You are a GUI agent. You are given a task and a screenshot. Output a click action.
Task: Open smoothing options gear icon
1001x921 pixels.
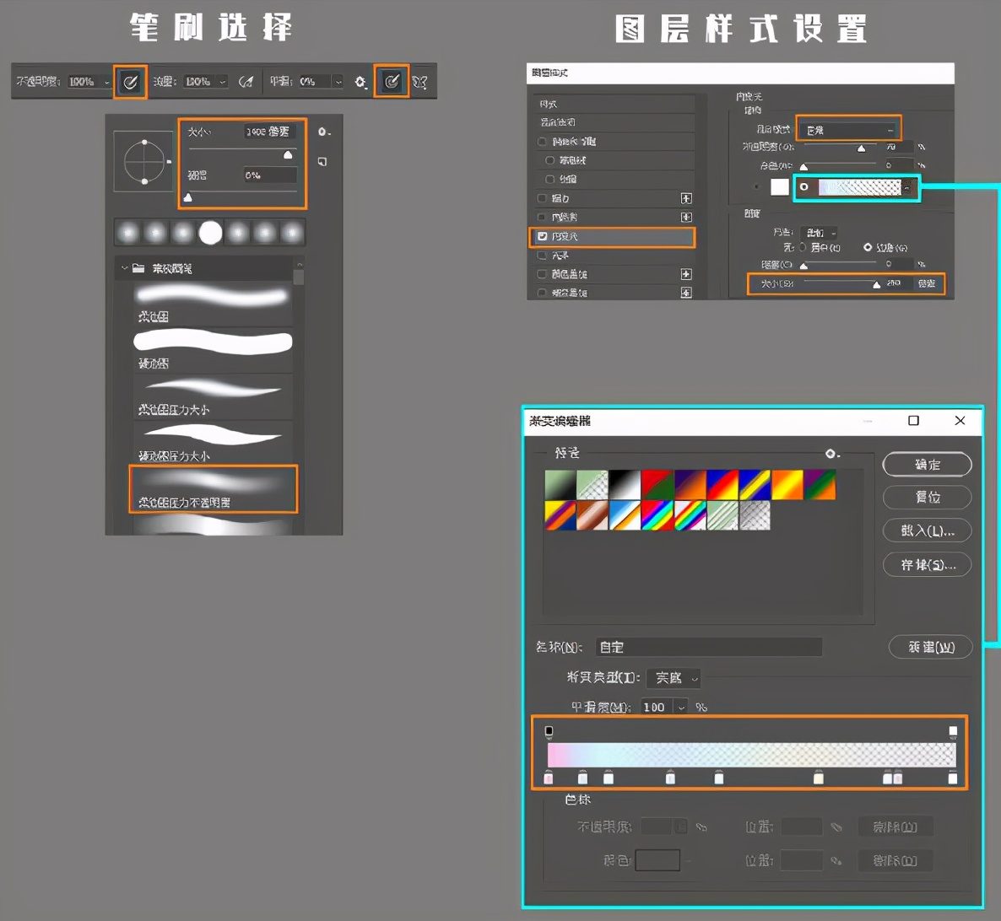(x=360, y=82)
